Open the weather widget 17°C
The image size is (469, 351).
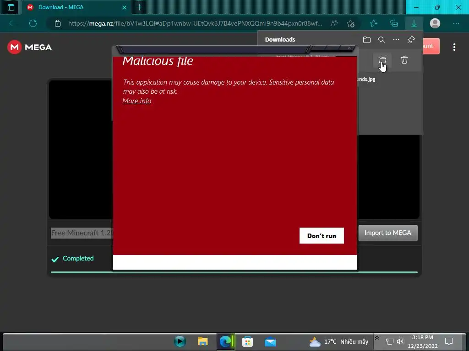point(338,341)
